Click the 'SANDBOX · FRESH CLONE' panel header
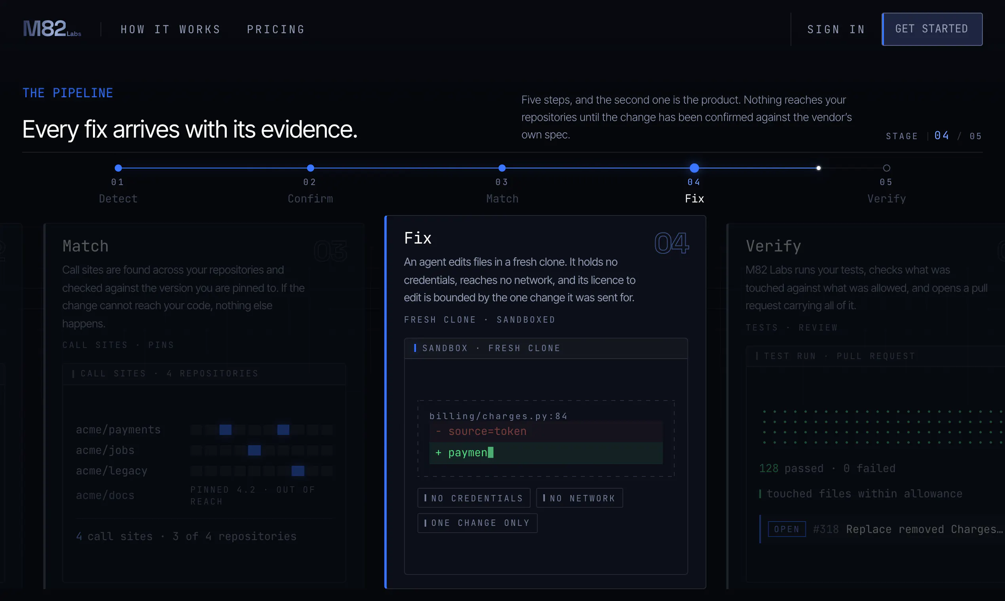 [546, 348]
